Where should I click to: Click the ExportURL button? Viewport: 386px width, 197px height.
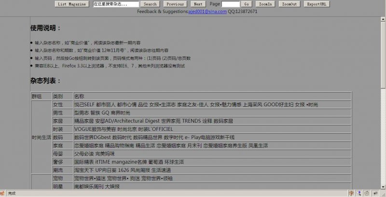point(317,4)
